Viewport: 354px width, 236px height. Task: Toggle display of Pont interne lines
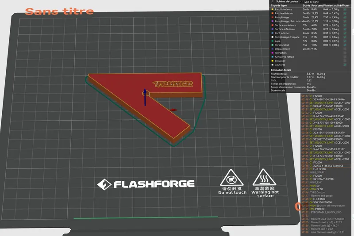pos(345,33)
